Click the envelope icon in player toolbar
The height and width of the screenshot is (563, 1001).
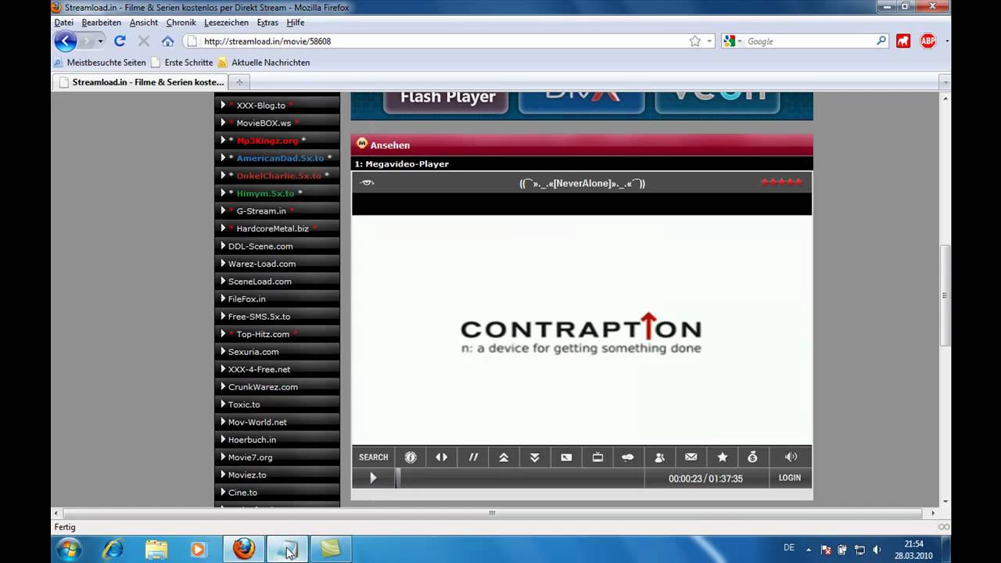point(691,457)
